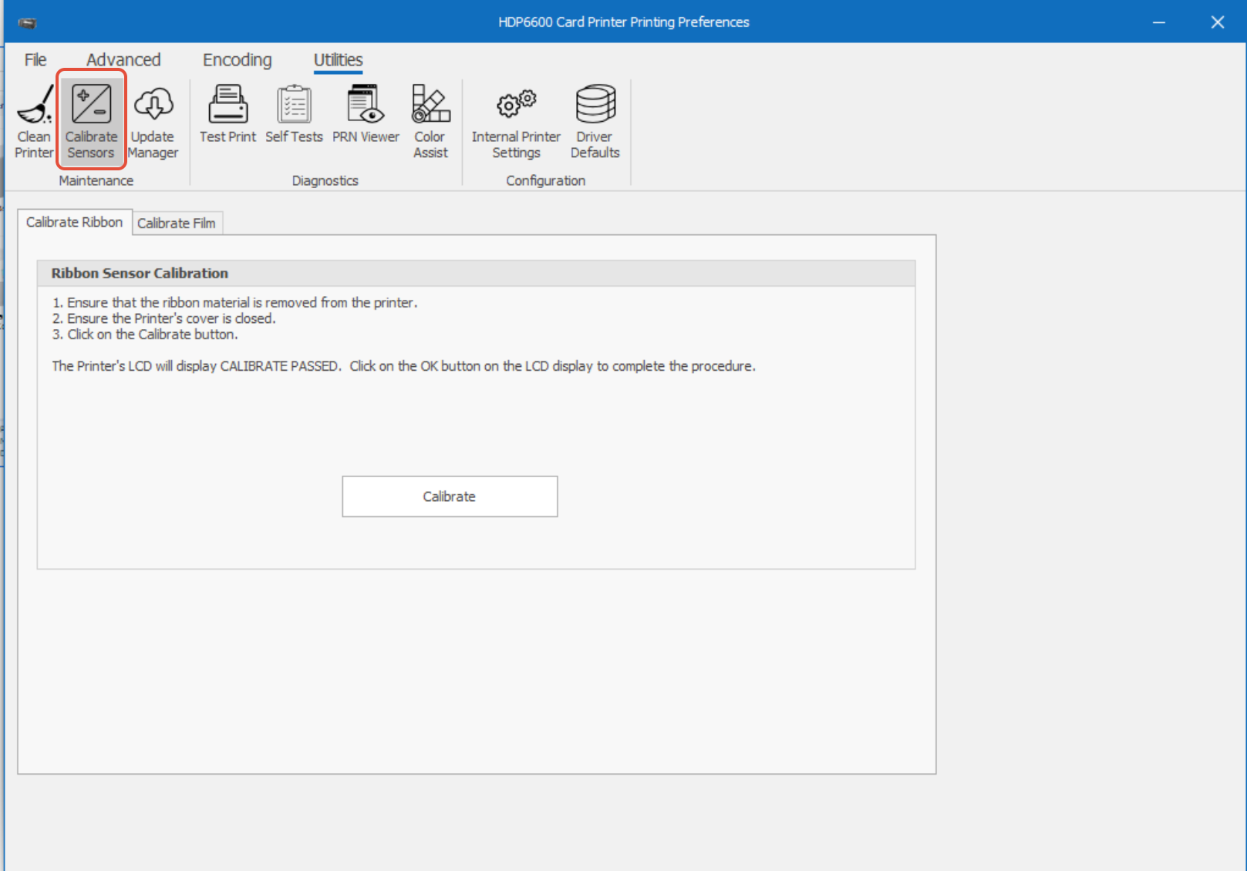Run a Test Print
1247x871 pixels.
pos(227,114)
